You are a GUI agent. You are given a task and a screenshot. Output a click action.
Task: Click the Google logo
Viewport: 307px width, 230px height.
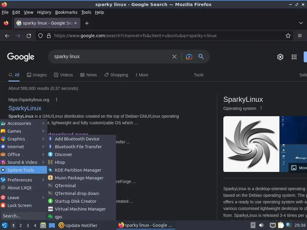[x=21, y=57]
